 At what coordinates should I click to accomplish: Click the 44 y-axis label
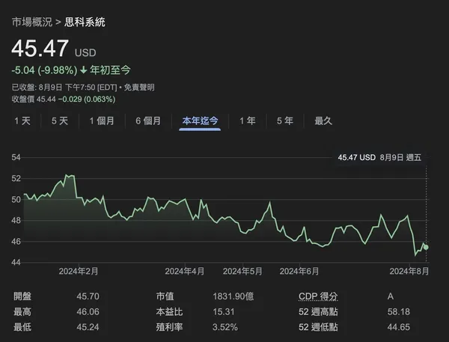16,262
